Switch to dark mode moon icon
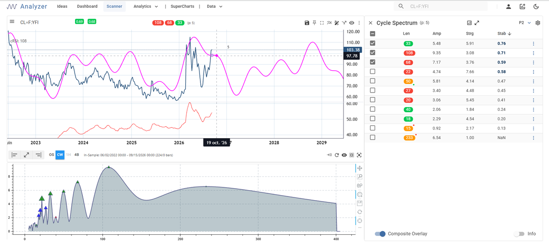 [536, 6]
